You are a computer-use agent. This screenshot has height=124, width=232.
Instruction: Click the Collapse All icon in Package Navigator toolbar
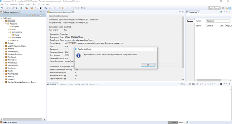[27, 15]
